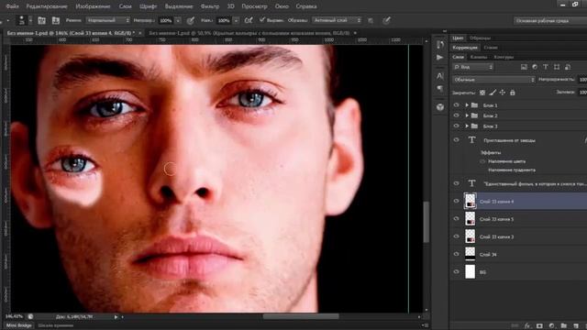Click the zoom percentage field 146,41%
This screenshot has width=587, height=330.
[14, 316]
